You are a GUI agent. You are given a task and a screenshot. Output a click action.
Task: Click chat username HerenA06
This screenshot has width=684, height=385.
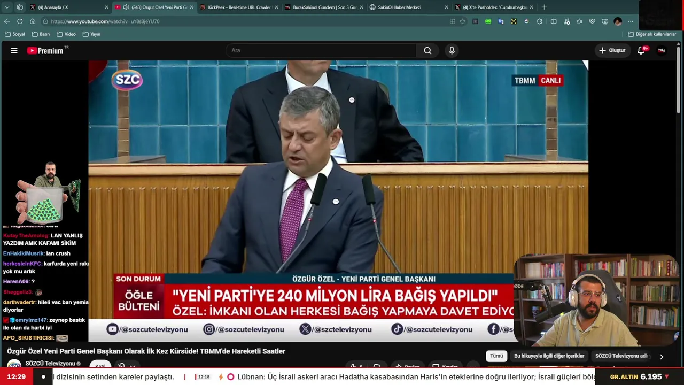(x=16, y=282)
